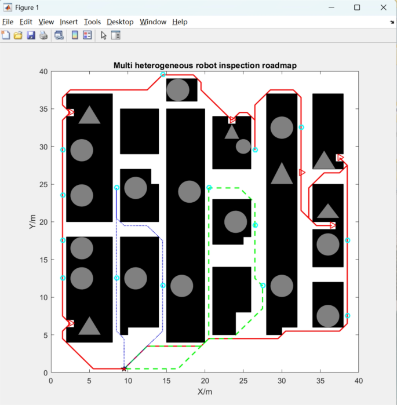Click the MATLAB logo in the title bar

pos(8,8)
